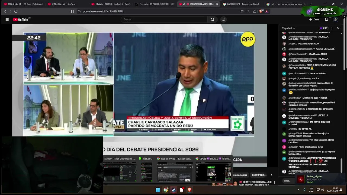Viewport: 347px width, 195px height.
Task: Click username @Matttie2004 in chat
Action: [x=295, y=98]
